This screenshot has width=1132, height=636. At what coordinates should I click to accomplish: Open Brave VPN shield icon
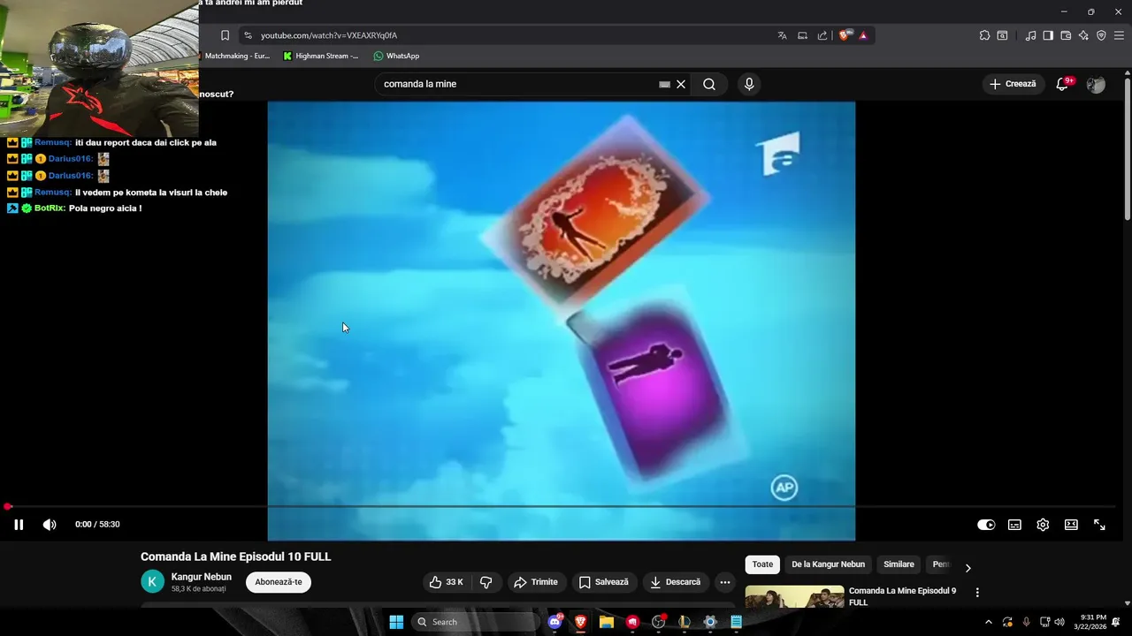[x=1101, y=35]
